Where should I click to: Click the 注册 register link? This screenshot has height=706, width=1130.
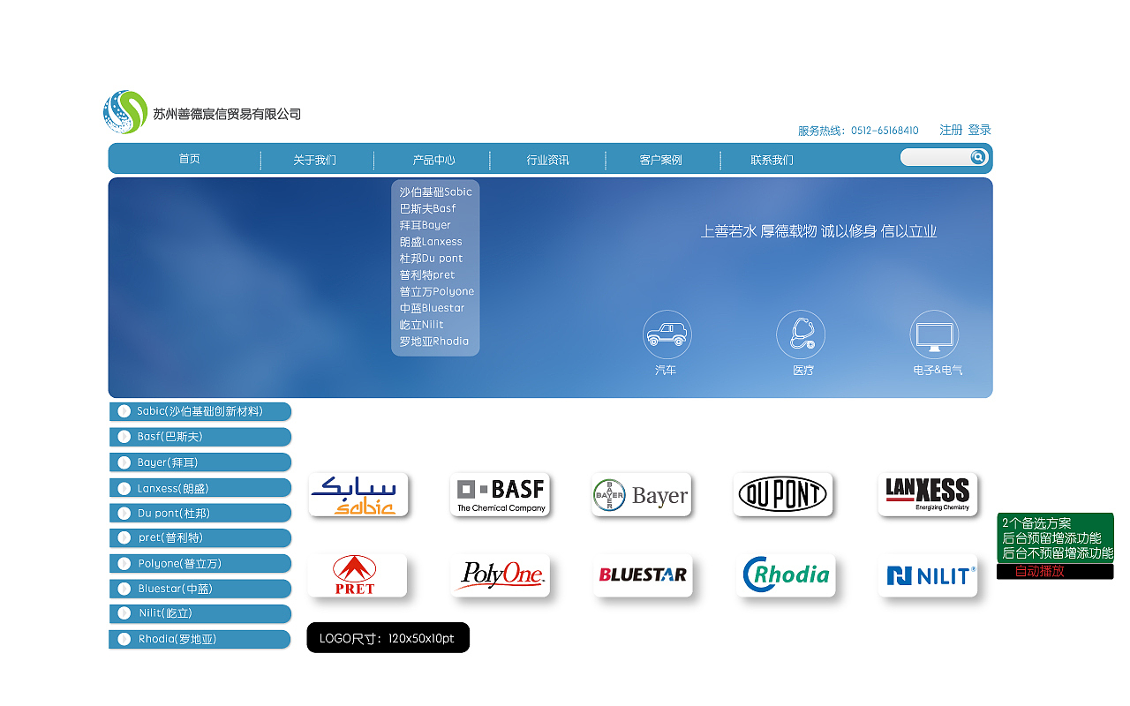pos(951,130)
